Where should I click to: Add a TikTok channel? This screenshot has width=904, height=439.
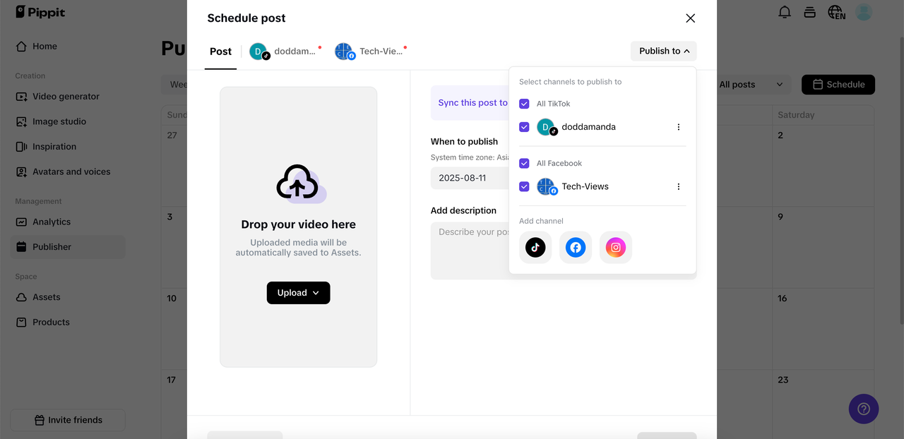pyautogui.click(x=535, y=248)
